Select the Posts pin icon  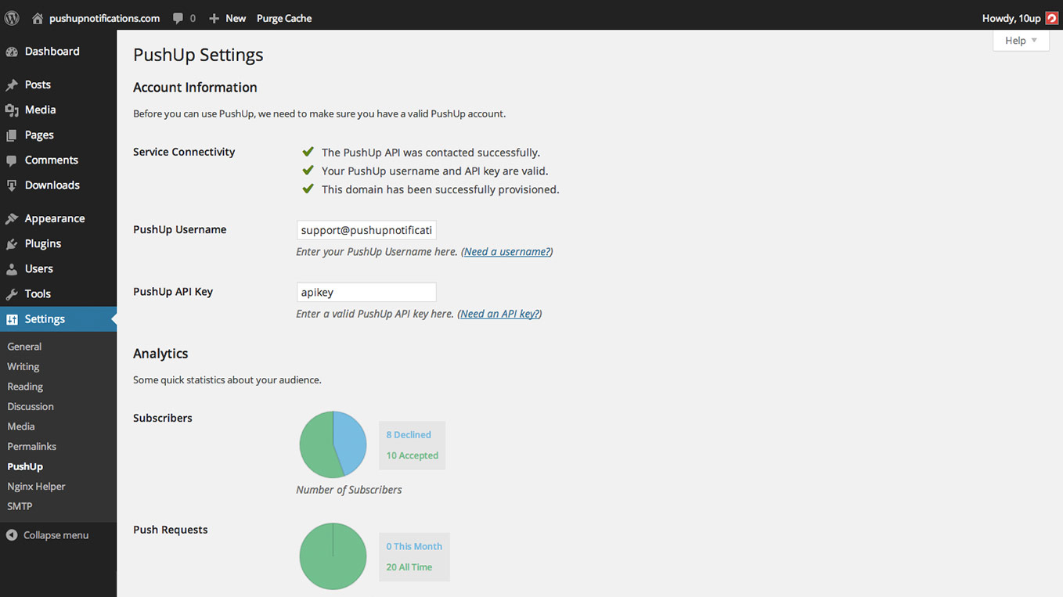(12, 85)
